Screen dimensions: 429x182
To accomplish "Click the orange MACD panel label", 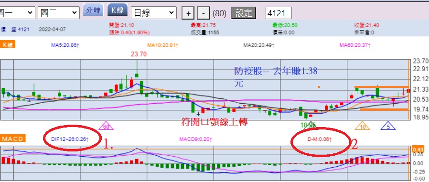I will 12,139.
